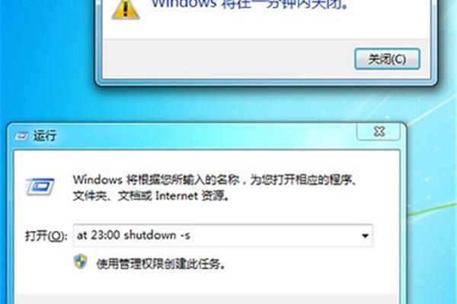Click the blue desktop wallpaper between dialogs
The width and height of the screenshot is (457, 304).
[x=204, y=103]
